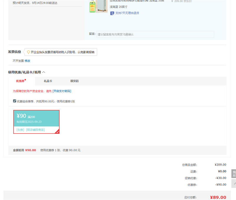Deselect the ¥90 满200 coupon card
Screen dimensions: 236x200
coord(36,121)
